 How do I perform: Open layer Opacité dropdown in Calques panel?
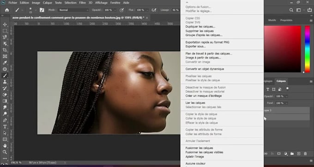click(x=287, y=96)
